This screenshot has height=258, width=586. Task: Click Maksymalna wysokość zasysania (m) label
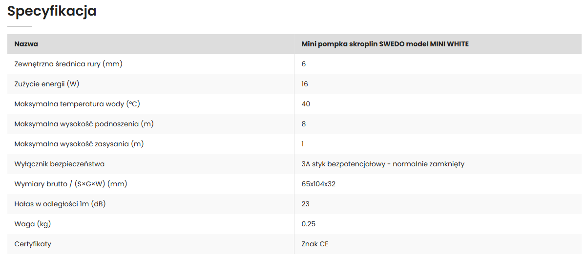click(x=79, y=144)
